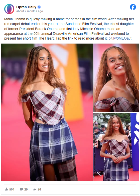
Task: Open the close-up smiling portrait photo
Action: (116, 78)
